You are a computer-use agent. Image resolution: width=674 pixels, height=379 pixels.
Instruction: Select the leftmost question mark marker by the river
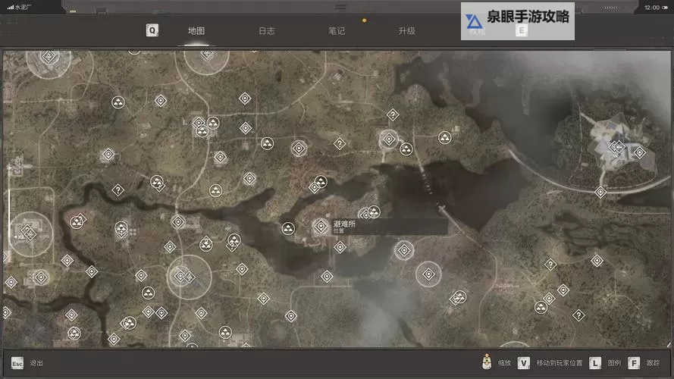(x=118, y=190)
